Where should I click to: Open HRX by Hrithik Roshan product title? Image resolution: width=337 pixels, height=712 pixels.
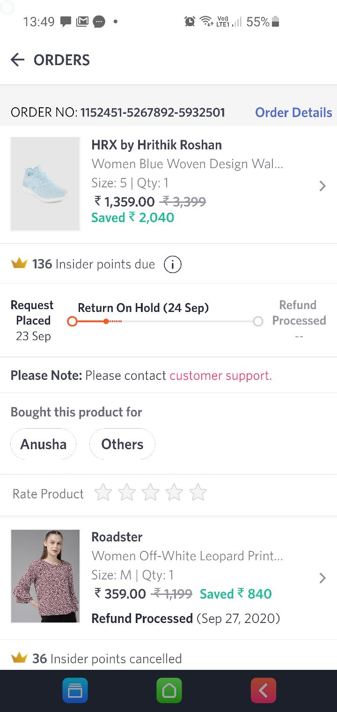(x=156, y=145)
